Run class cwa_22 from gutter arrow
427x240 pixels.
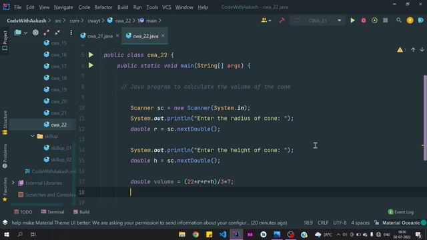pyautogui.click(x=91, y=55)
